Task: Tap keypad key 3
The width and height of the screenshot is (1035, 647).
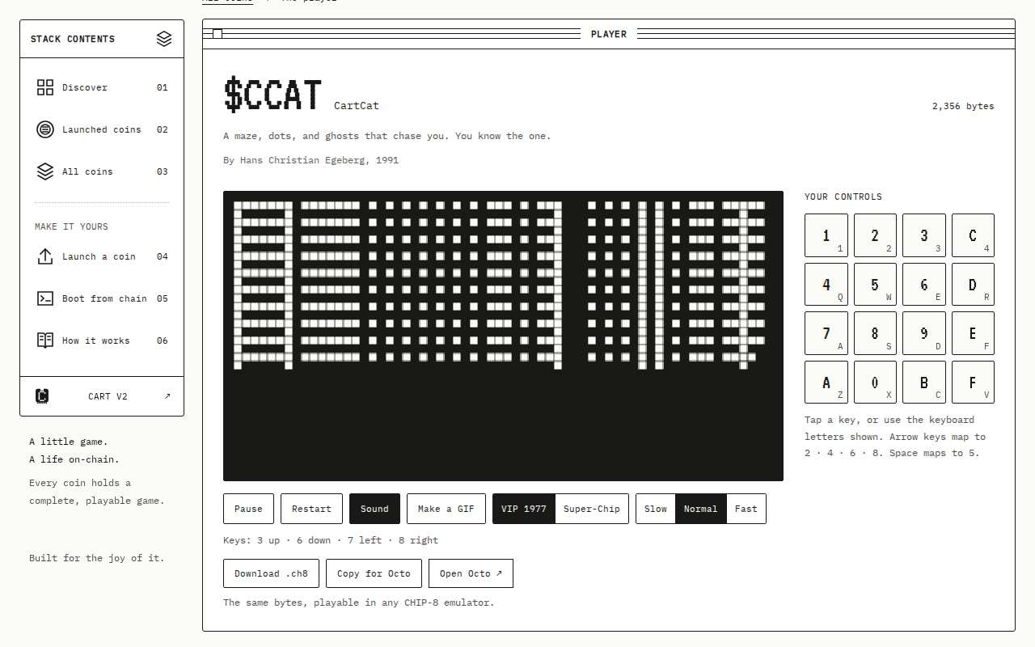Action: pyautogui.click(x=924, y=235)
